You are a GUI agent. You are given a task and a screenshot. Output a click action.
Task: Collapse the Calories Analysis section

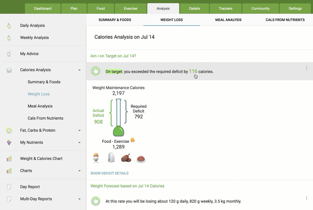(80, 70)
